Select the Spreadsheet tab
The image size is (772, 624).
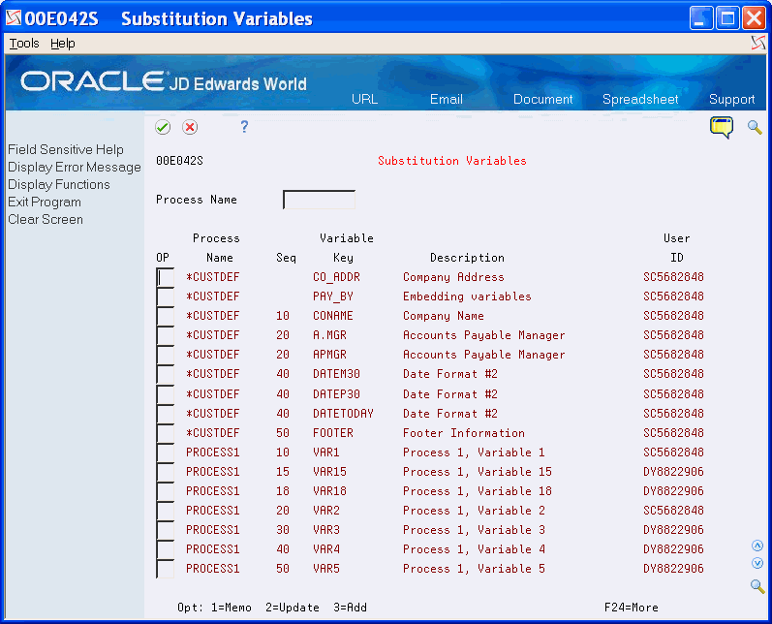[640, 99]
